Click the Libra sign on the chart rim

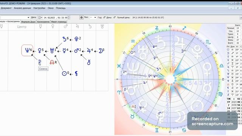222,66
